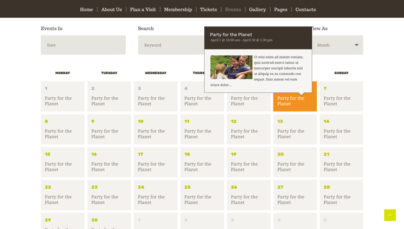This screenshot has height=229, width=404.
Task: Click the day number 30
Action: (x=94, y=220)
